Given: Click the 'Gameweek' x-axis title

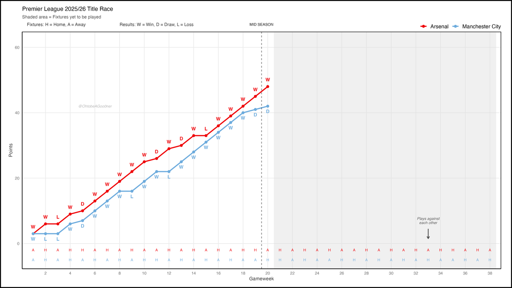Looking at the screenshot, I should 261,279.
